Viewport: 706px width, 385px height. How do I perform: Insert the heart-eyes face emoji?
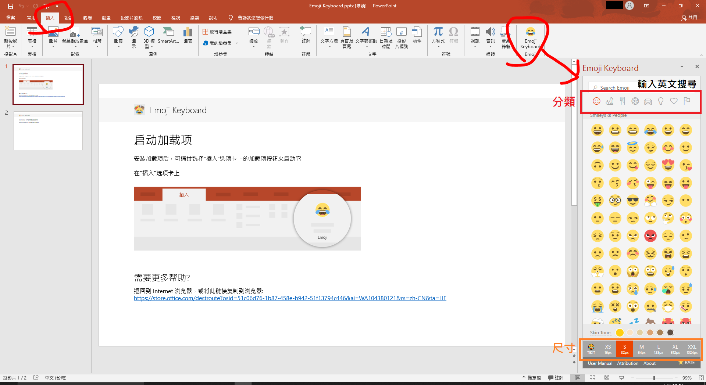pos(668,165)
